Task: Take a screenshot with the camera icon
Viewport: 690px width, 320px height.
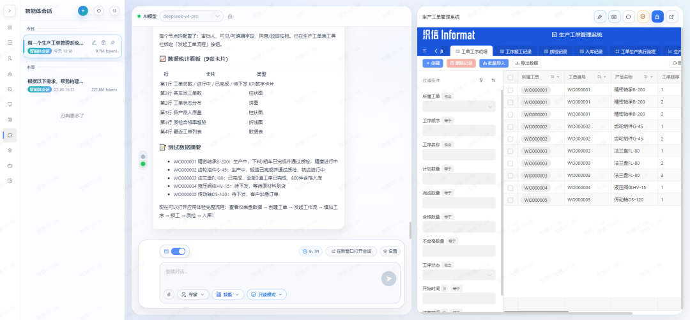Action: tap(614, 17)
